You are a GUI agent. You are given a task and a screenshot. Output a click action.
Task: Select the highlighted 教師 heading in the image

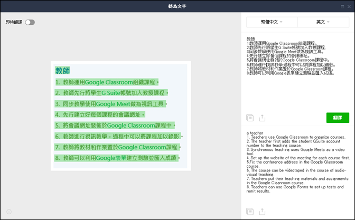(x=62, y=70)
